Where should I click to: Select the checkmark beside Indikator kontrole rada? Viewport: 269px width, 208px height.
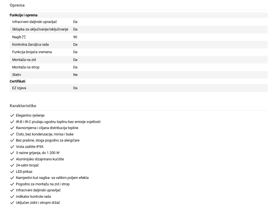(x=12, y=197)
